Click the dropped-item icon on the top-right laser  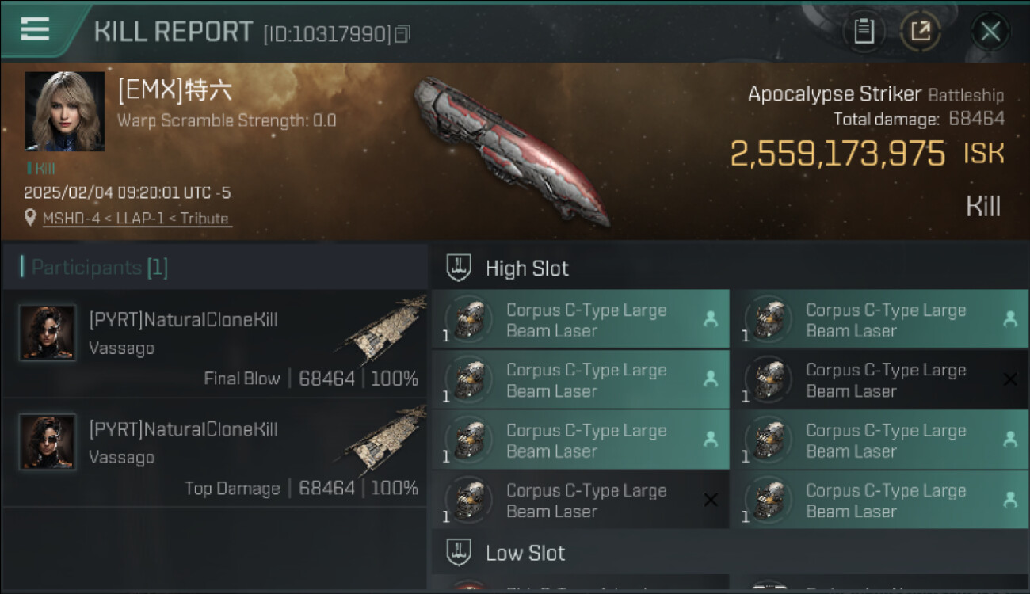pyautogui.click(x=1009, y=319)
